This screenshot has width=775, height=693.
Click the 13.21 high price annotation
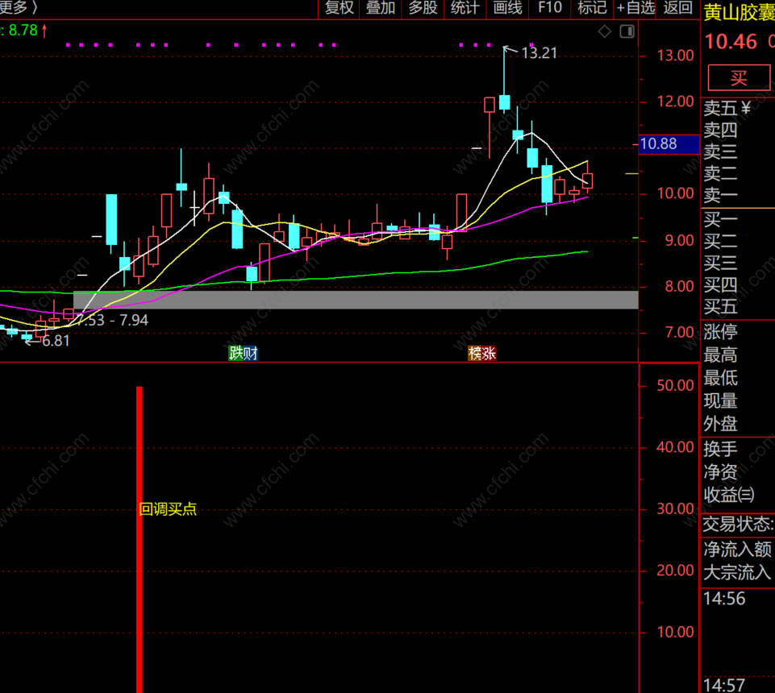tap(539, 53)
